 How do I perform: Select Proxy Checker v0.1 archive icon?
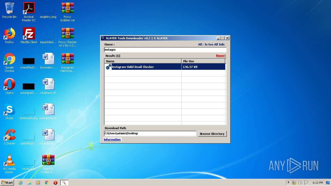(67, 37)
